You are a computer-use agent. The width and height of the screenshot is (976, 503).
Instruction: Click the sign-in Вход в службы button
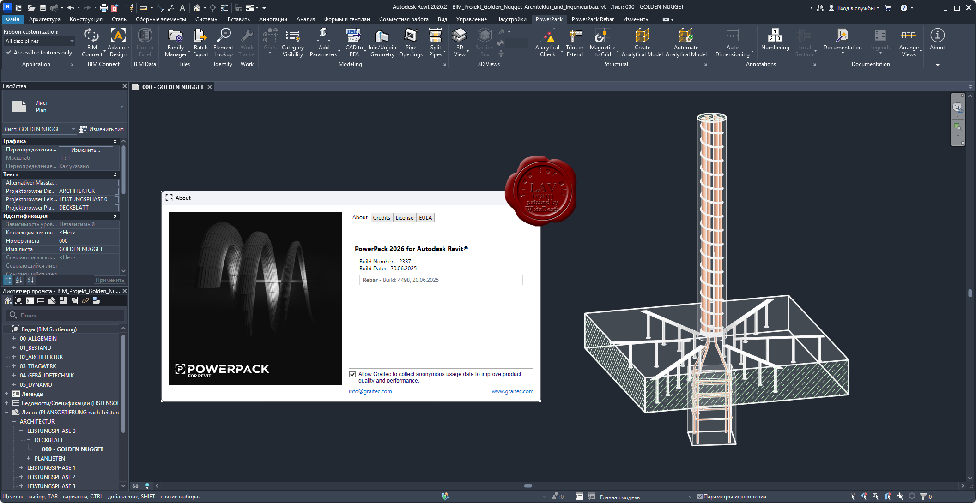click(x=854, y=8)
